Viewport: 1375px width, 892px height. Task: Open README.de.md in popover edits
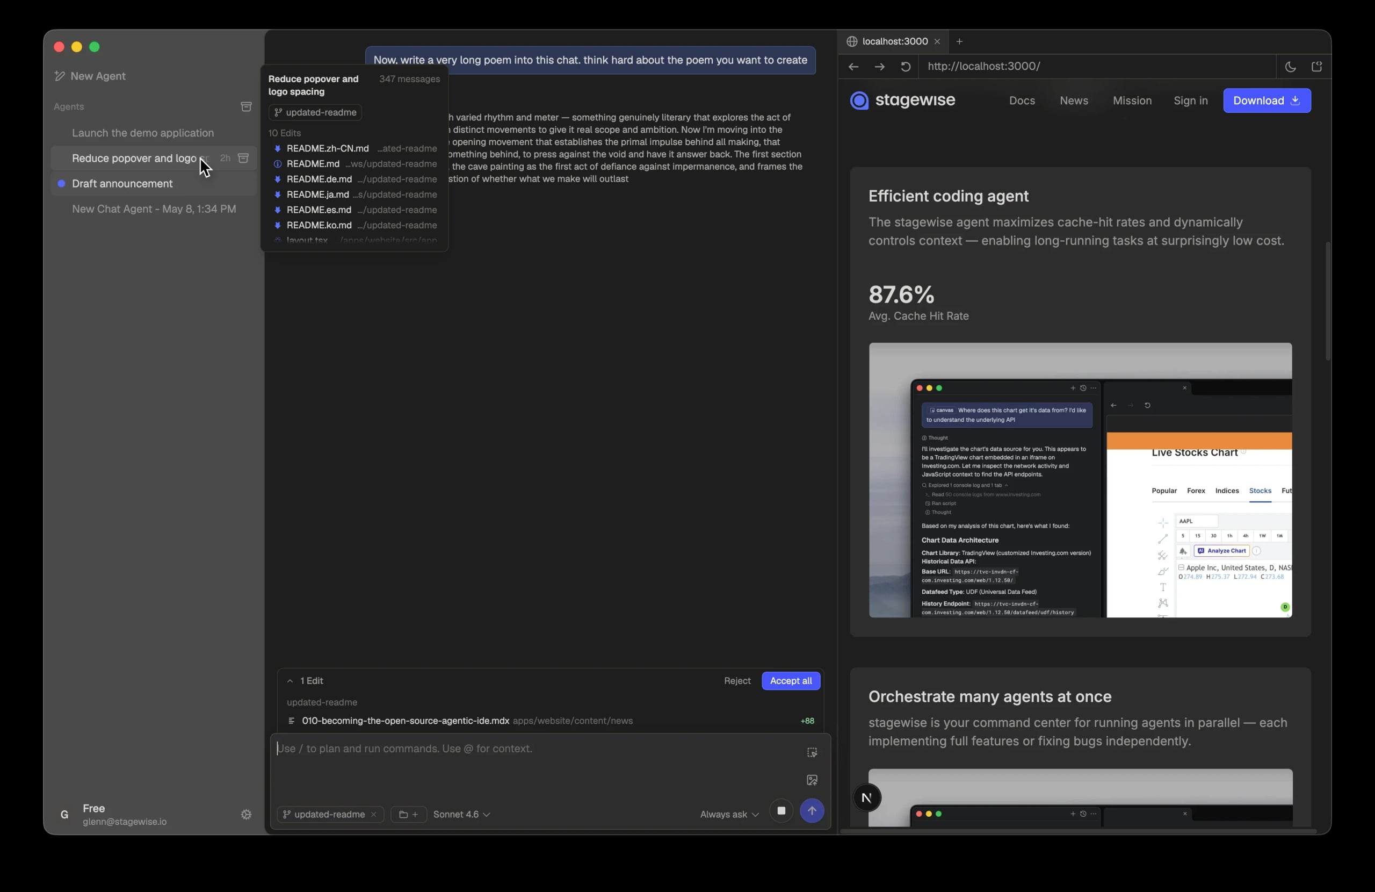point(354,179)
